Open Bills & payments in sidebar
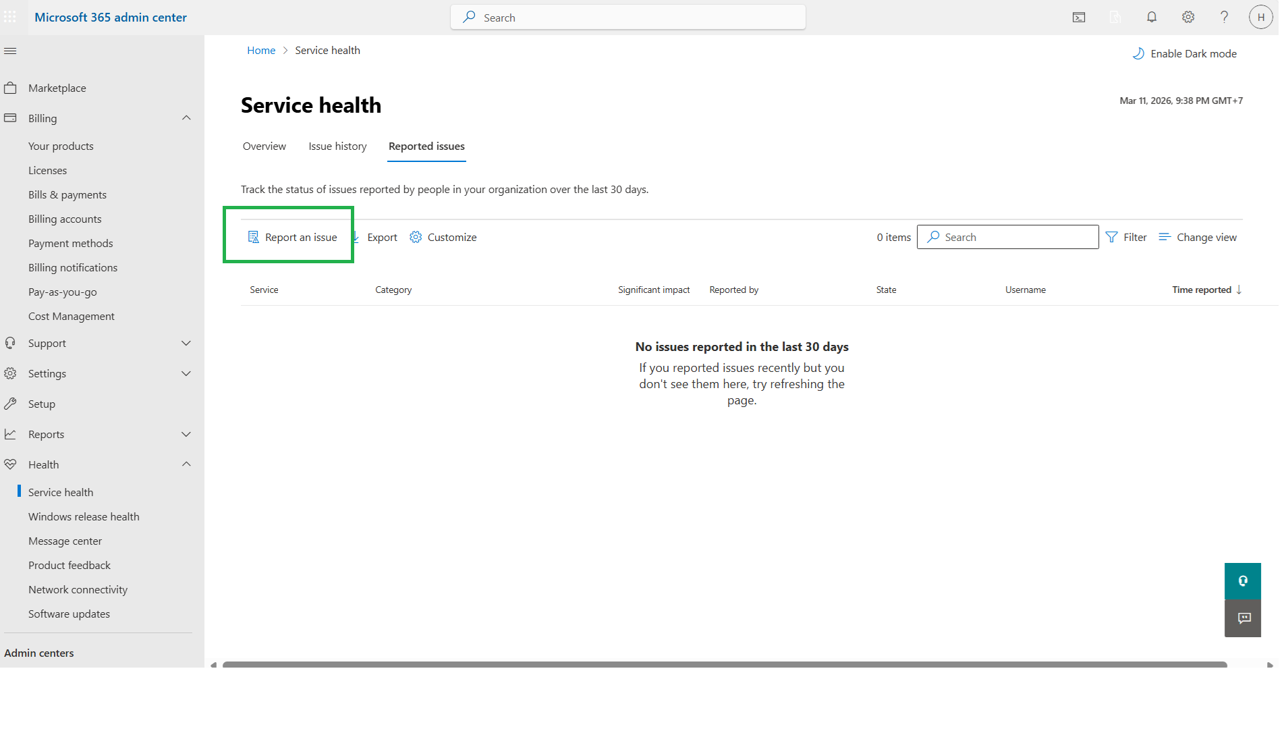1286x756 pixels. 67,194
